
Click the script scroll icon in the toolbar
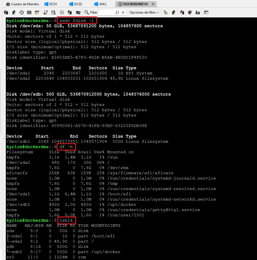[x=46, y=12]
